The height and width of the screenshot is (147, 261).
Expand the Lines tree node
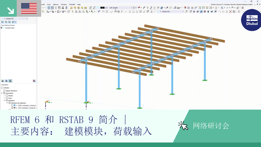click(x=5, y=98)
